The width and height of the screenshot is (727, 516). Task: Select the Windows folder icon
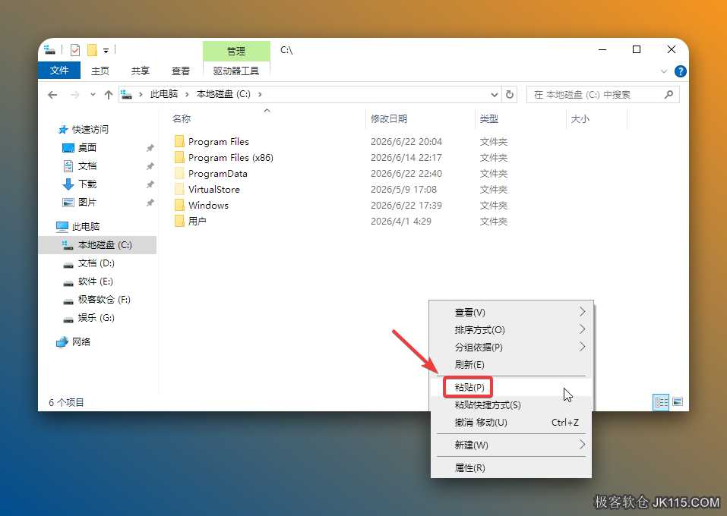[179, 205]
